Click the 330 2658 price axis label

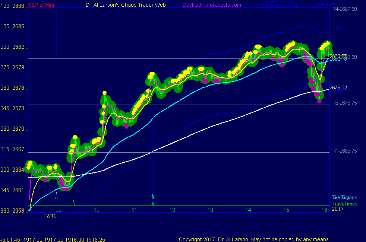(12, 211)
